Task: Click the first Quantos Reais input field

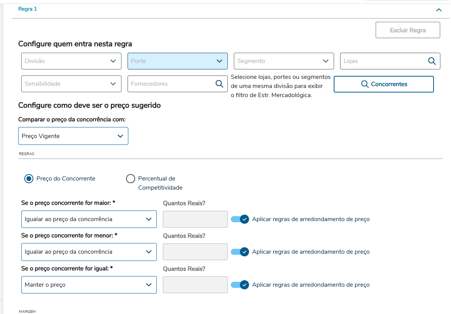Action: point(195,219)
